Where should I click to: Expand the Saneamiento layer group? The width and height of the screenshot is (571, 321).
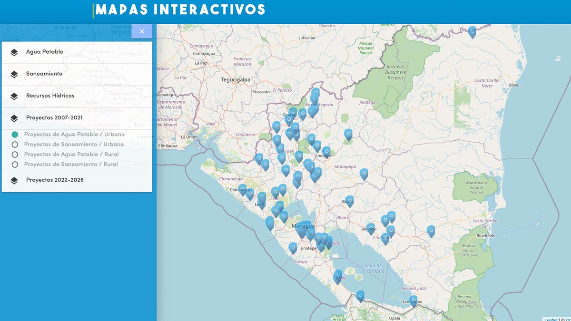tap(77, 74)
